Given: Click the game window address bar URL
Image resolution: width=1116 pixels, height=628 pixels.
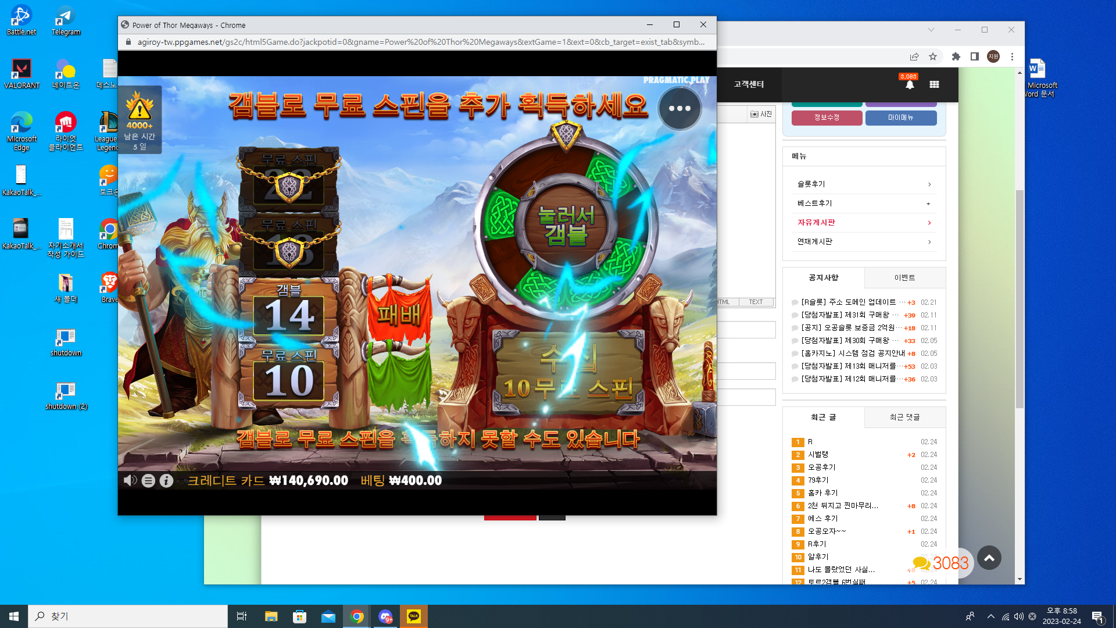Looking at the screenshot, I should [x=421, y=42].
